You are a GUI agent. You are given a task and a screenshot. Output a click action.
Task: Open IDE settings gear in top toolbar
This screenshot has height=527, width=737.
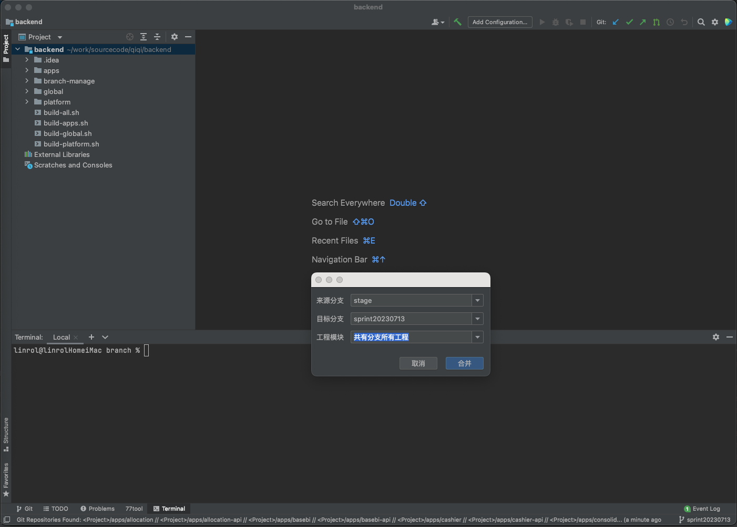pyautogui.click(x=715, y=22)
